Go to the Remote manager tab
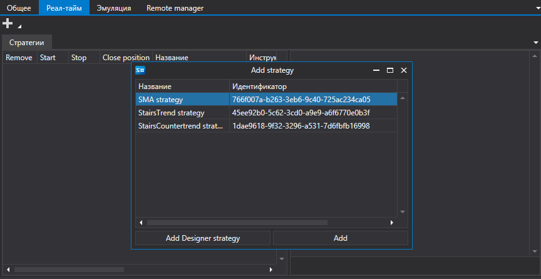This screenshot has width=541, height=279. [175, 8]
